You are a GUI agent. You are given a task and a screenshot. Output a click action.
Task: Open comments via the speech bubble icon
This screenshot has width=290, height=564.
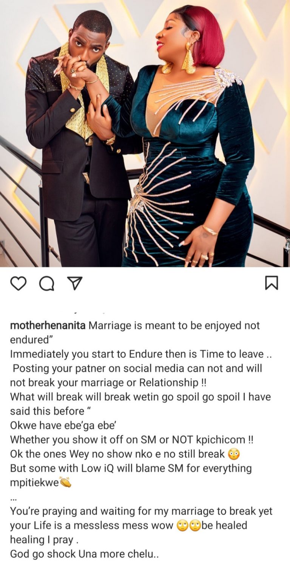[x=46, y=283]
